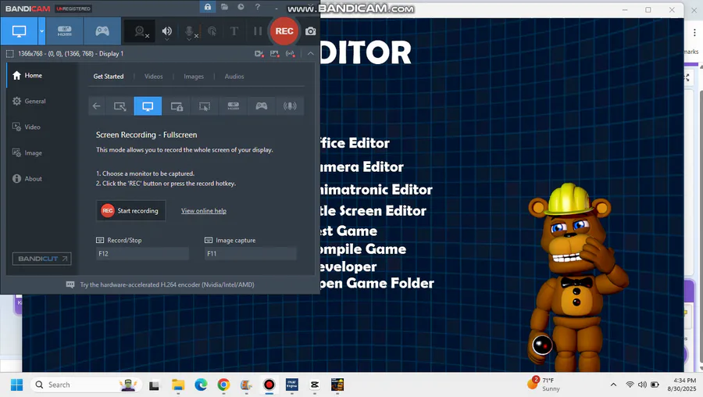The width and height of the screenshot is (703, 397).
Task: Select HDMI device mode in mode row
Action: [233, 106]
